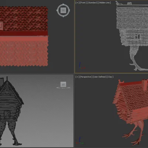Open the [Hidden Line] shading menu
148x148 pixels.
coord(105,3)
